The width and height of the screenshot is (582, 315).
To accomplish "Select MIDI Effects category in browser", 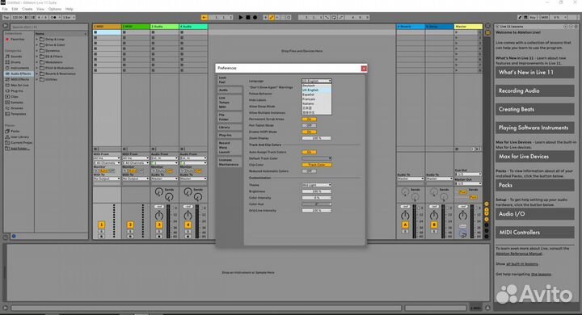I will click(x=19, y=79).
